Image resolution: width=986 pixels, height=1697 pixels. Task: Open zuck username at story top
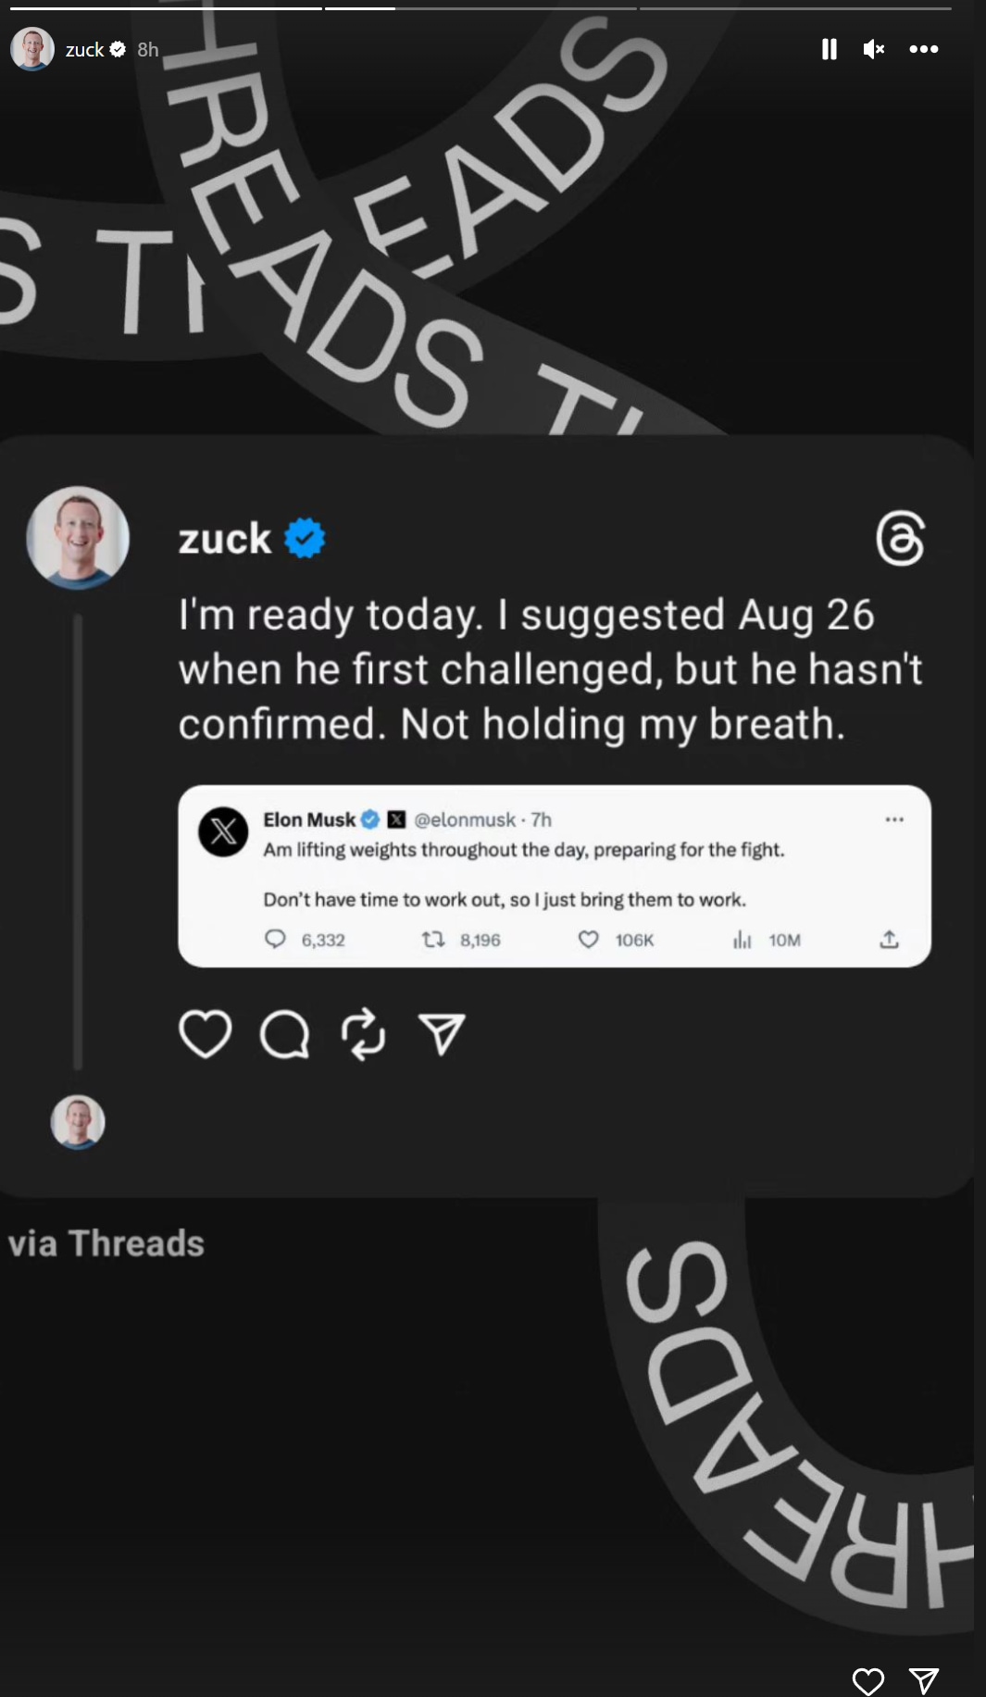pos(84,50)
